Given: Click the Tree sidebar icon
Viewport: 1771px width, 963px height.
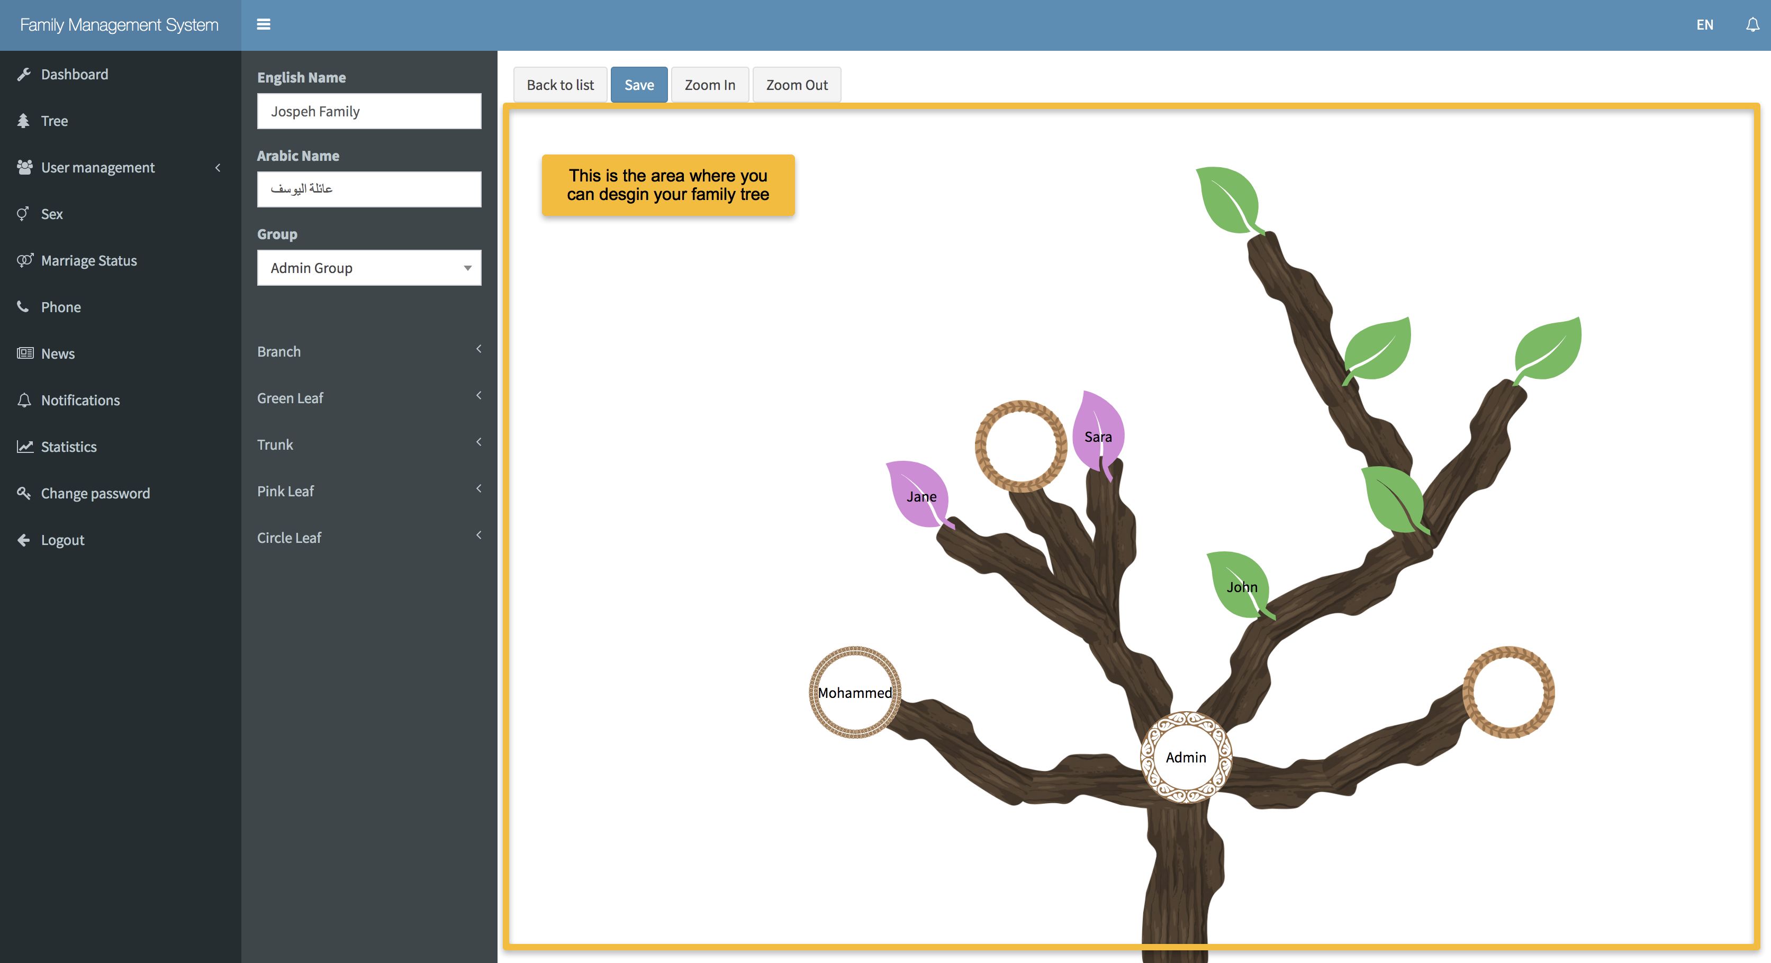Looking at the screenshot, I should pyautogui.click(x=23, y=121).
